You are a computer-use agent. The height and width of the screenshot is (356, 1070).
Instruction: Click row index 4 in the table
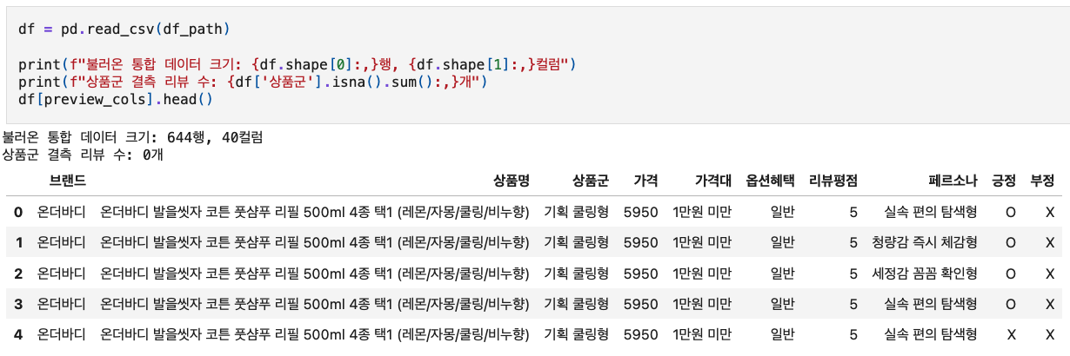[18, 333]
